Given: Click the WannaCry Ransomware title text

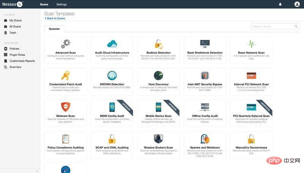Looking at the screenshot, I should pyautogui.click(x=251, y=148).
